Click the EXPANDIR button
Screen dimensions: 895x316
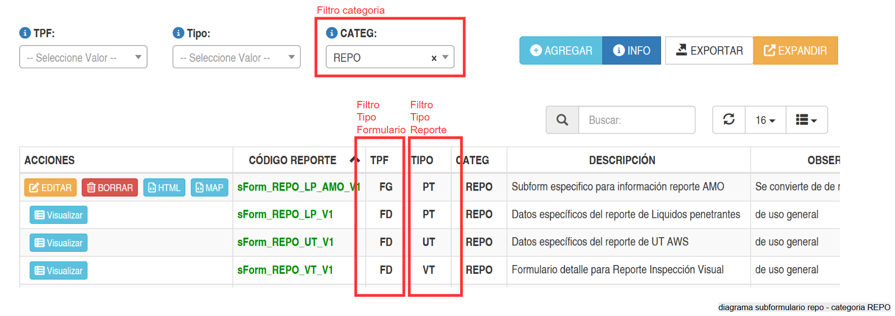point(795,50)
